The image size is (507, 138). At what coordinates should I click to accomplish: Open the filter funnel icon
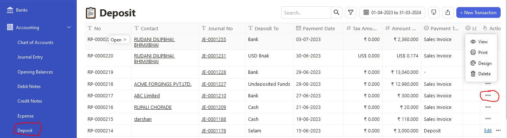coord(351,13)
